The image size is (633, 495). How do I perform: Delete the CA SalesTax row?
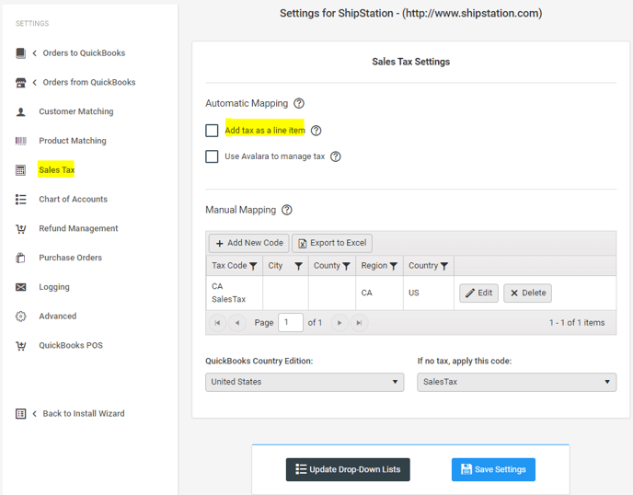click(x=527, y=294)
